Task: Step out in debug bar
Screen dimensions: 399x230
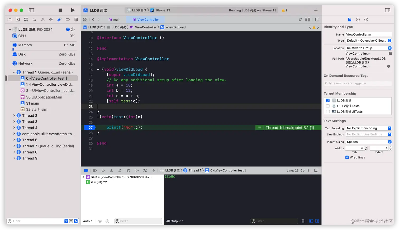Action: (x=120, y=170)
